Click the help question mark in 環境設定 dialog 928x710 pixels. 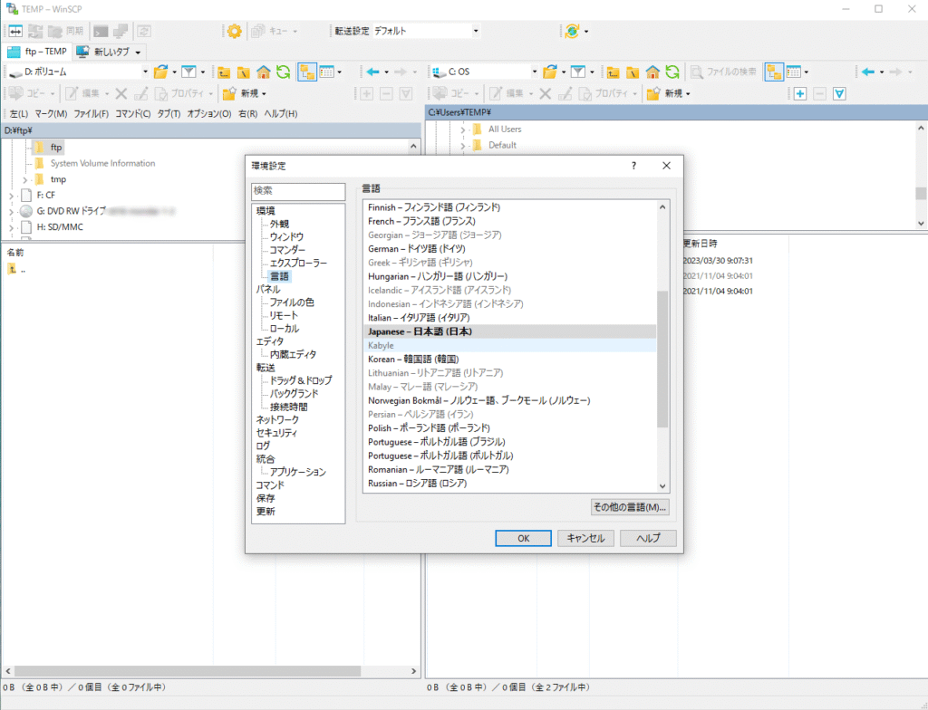coord(633,166)
